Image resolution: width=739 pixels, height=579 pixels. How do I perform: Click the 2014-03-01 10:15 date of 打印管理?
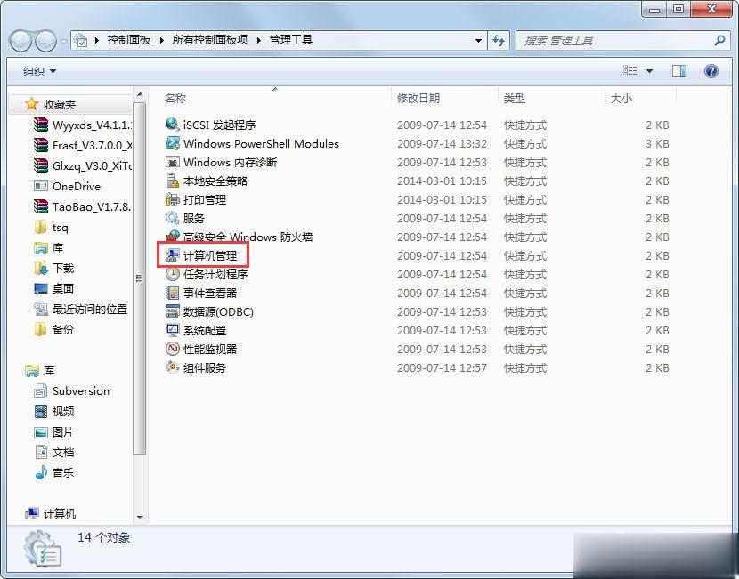(x=443, y=199)
